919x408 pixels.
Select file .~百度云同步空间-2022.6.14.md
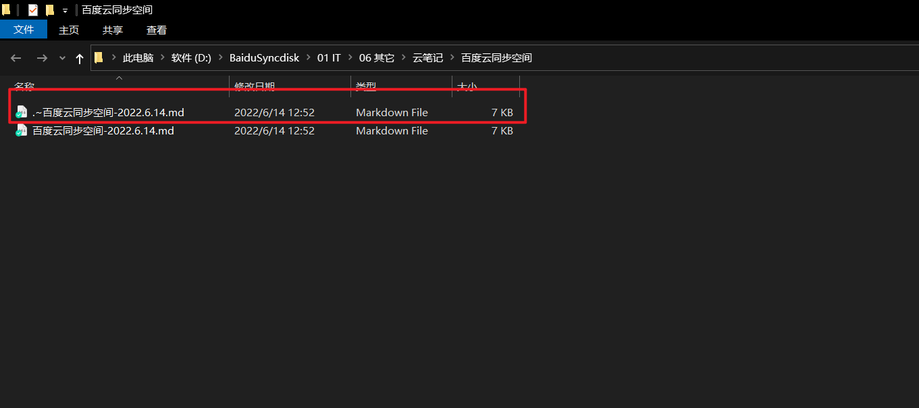[x=108, y=112]
